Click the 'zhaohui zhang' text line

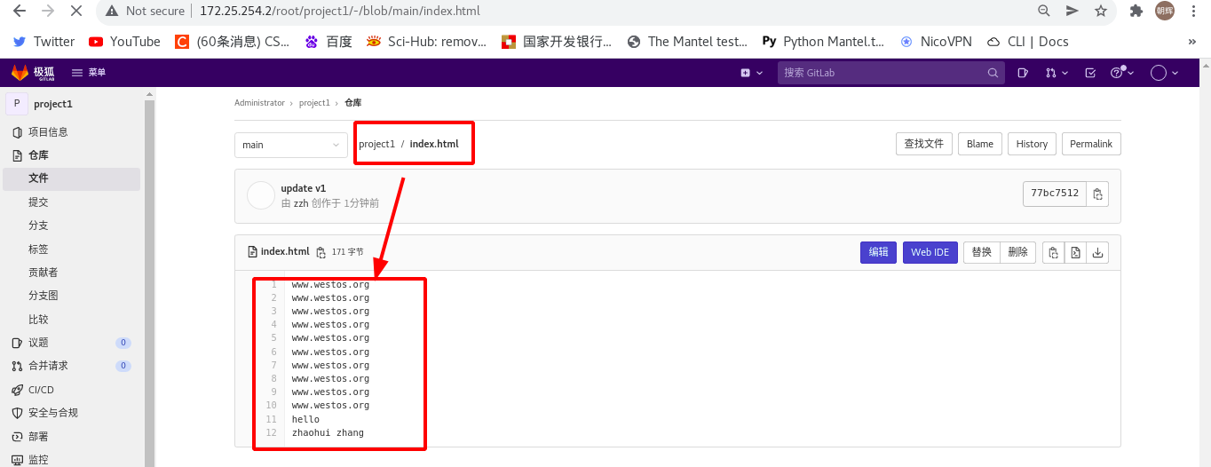click(328, 432)
